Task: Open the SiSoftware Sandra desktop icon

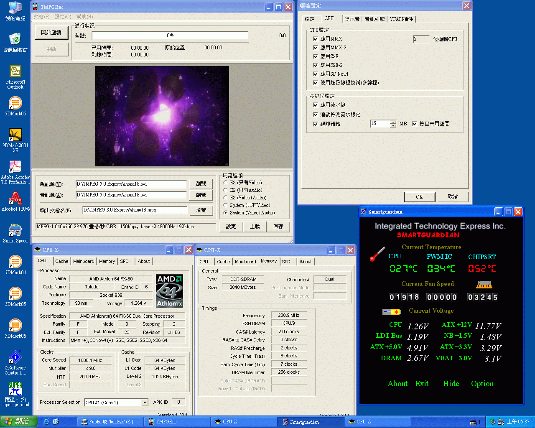Action: (x=15, y=362)
